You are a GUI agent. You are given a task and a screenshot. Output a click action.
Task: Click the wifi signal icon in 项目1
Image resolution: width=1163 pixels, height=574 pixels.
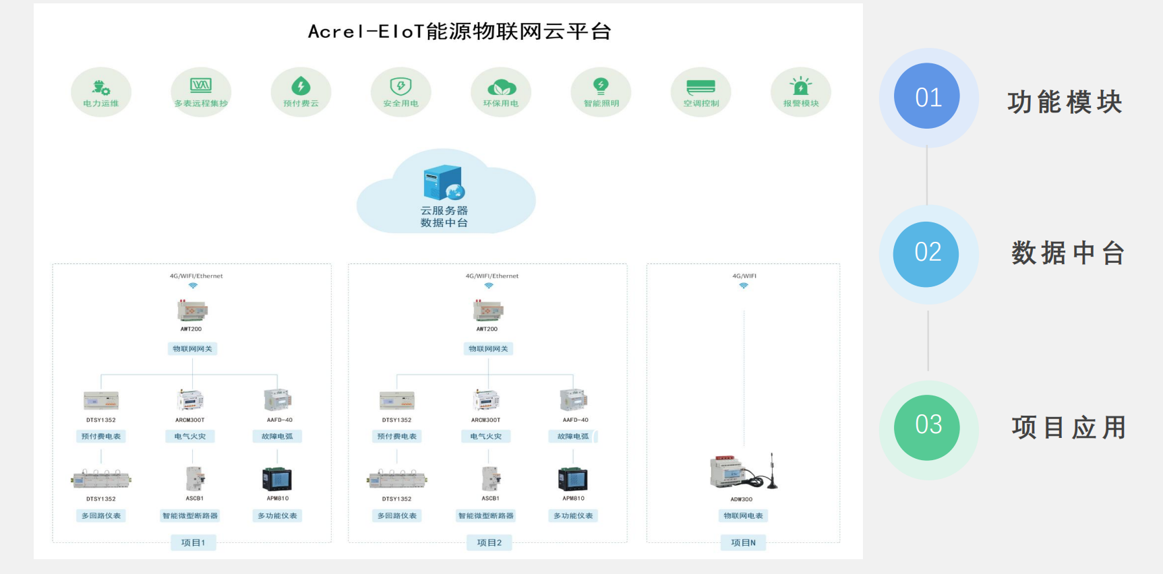(193, 286)
